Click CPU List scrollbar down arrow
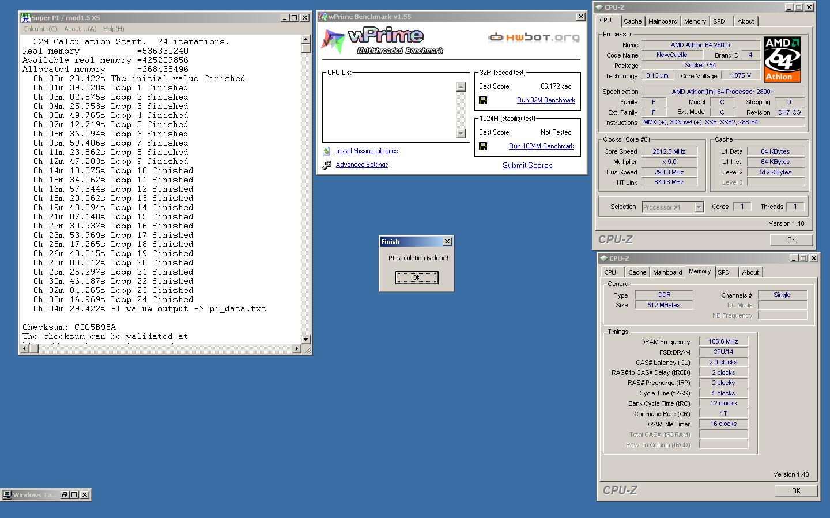Screen dimensions: 830x518 pos(461,134)
